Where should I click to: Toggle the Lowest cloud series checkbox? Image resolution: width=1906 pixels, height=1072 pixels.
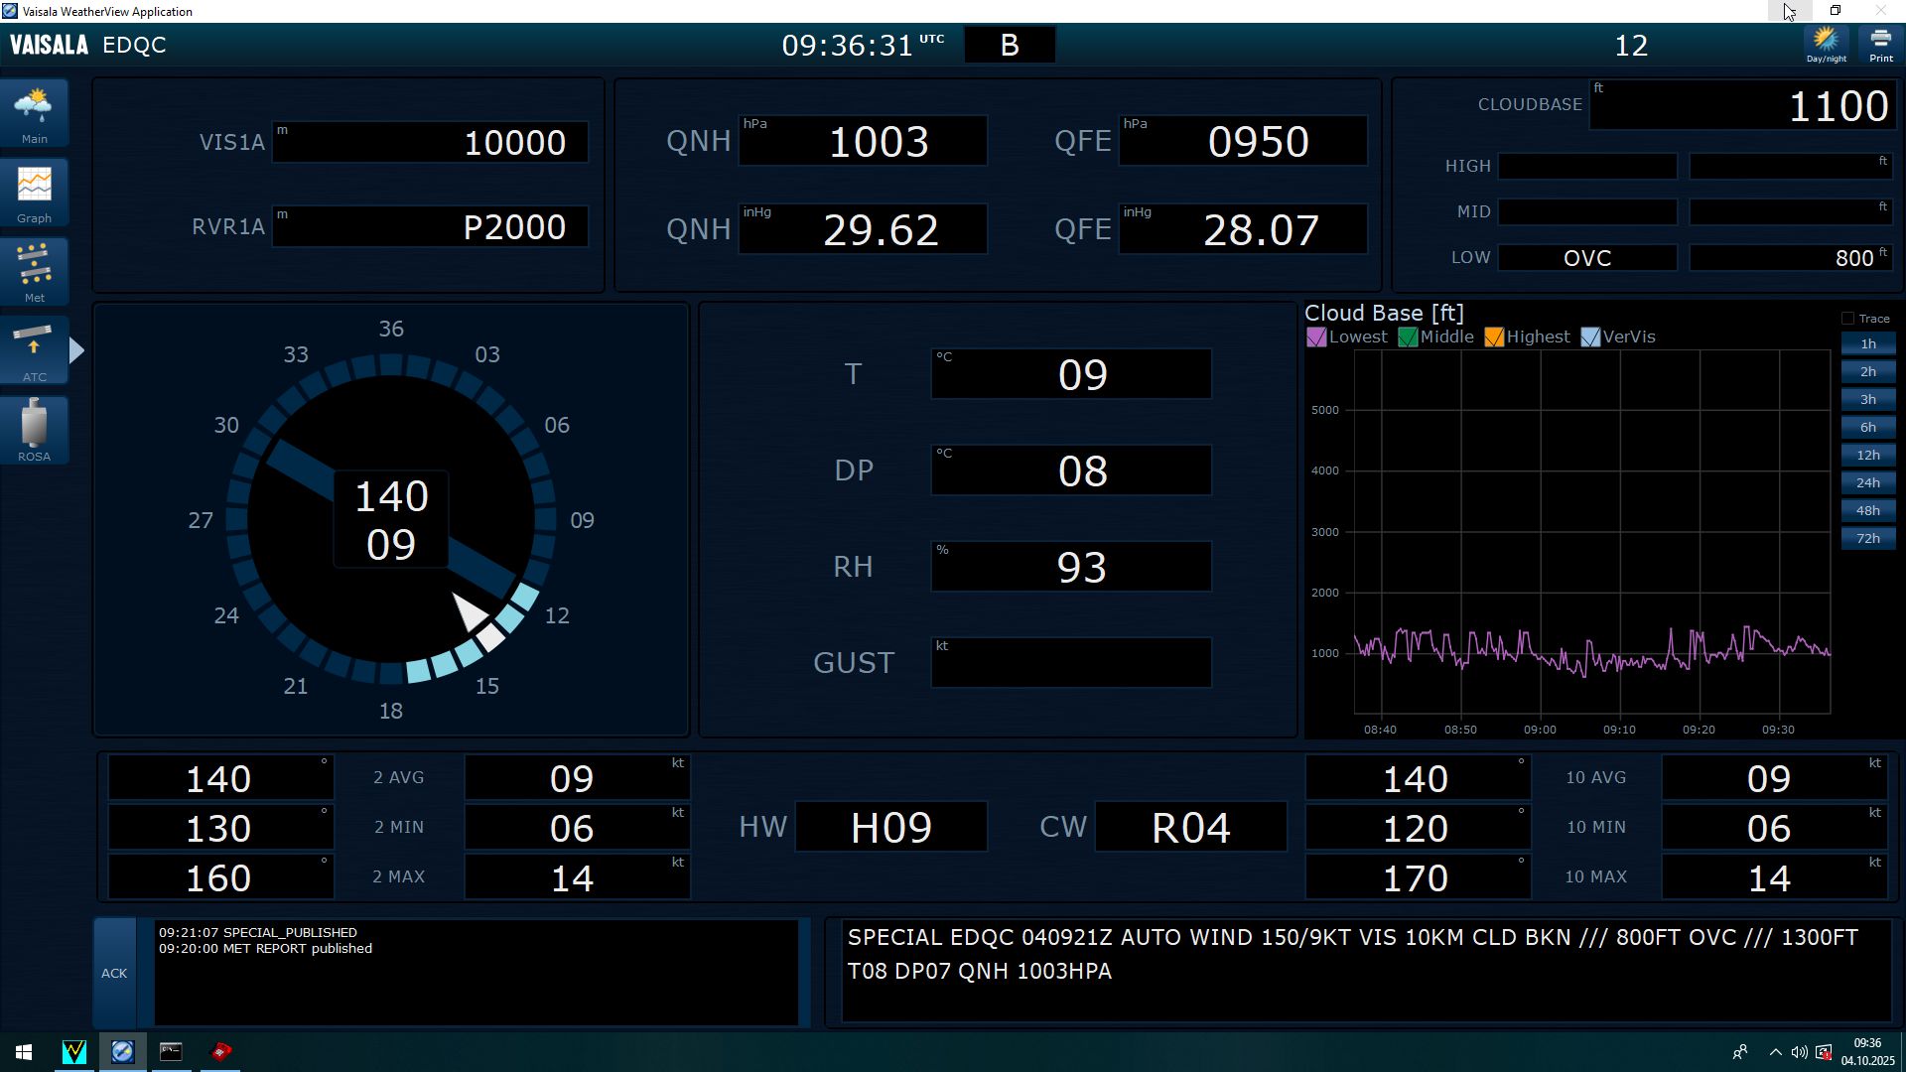[x=1316, y=337]
